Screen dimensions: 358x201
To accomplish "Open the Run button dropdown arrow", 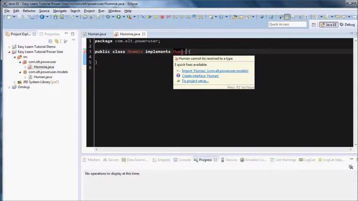I will click(x=124, y=17).
